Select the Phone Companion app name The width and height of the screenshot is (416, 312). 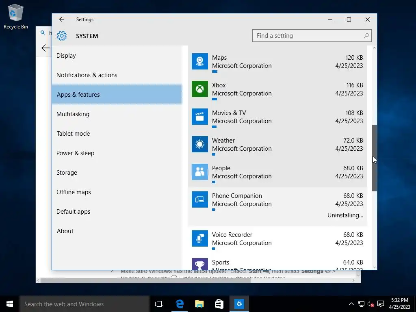pos(237,196)
